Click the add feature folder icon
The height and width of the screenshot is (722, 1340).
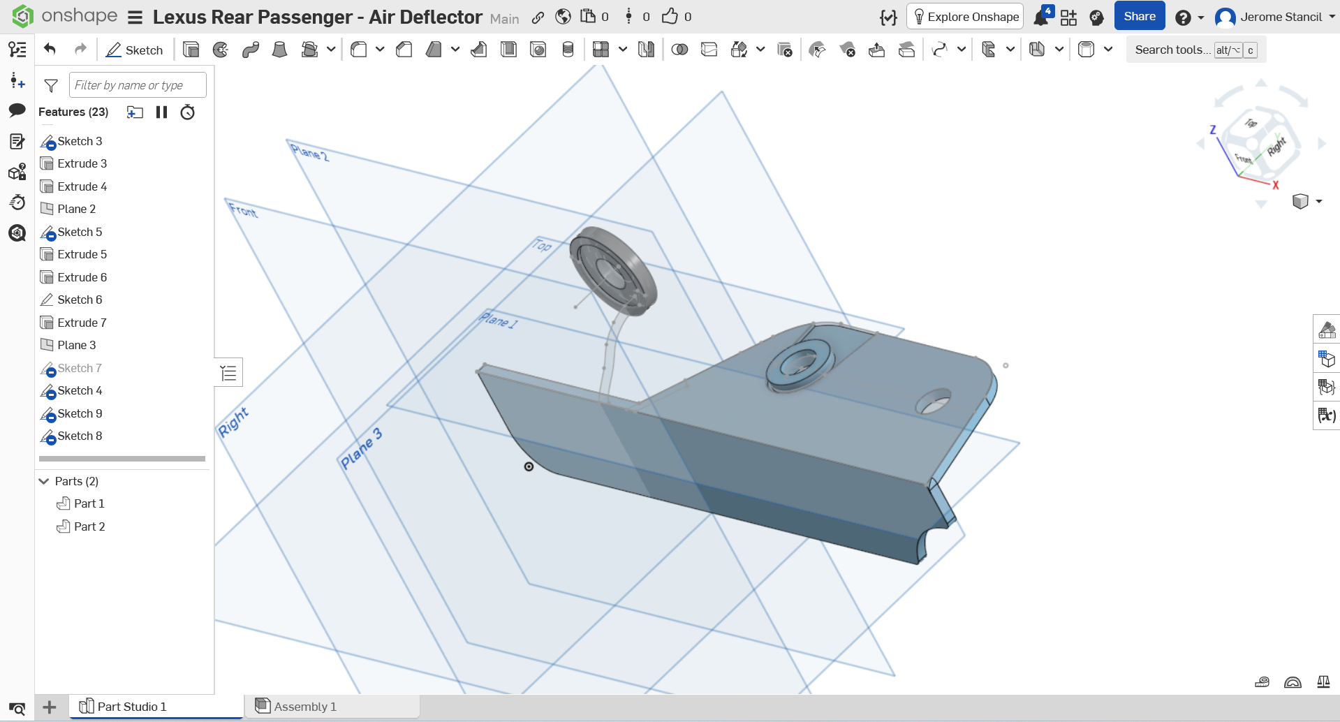pos(135,112)
